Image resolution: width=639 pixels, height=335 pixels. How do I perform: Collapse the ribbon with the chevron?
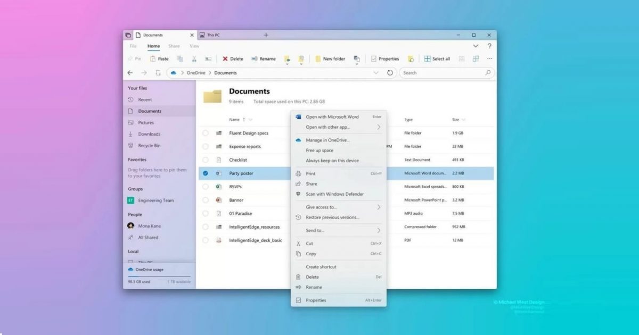(476, 46)
